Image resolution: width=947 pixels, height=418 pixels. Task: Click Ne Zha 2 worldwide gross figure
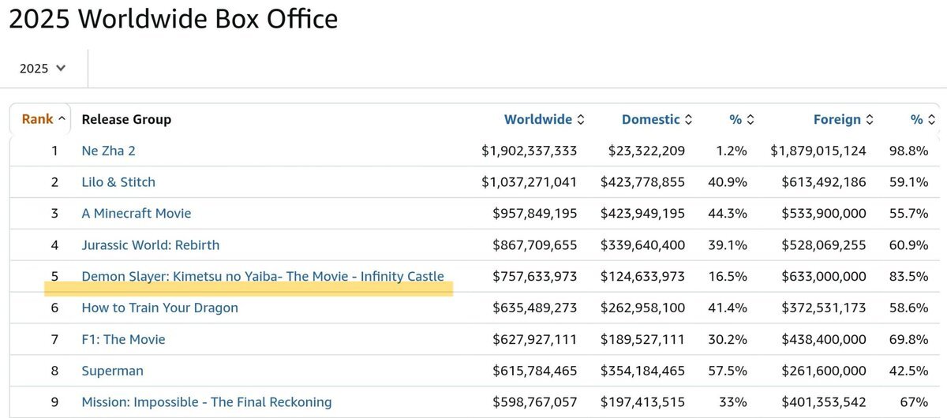coord(529,151)
